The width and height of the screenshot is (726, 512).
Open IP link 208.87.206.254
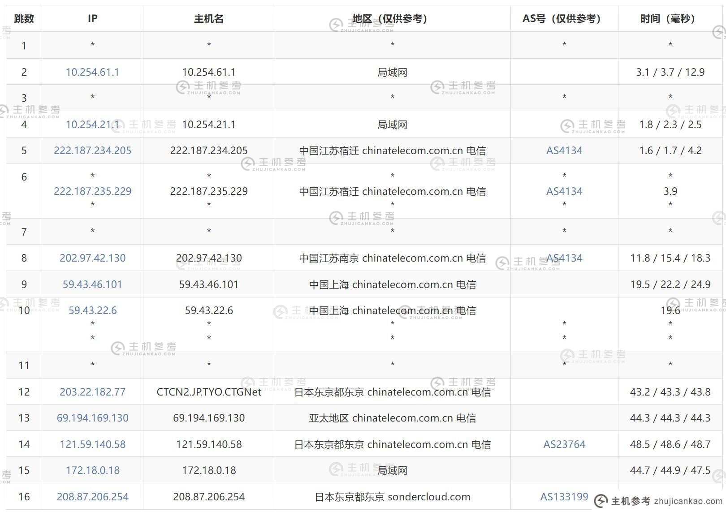click(92, 497)
